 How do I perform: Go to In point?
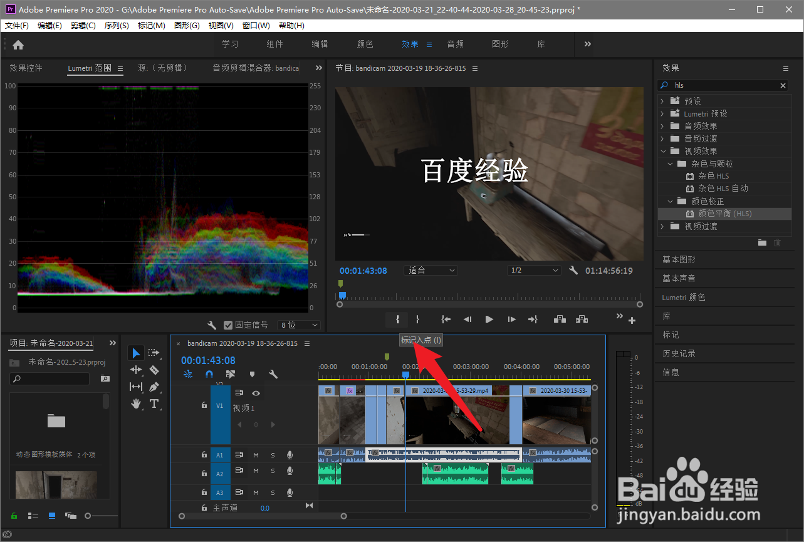[x=446, y=319]
